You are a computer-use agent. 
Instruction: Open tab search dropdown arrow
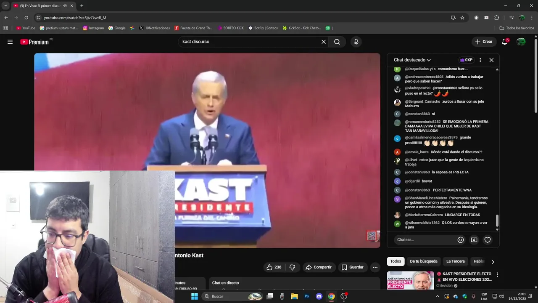coord(5,6)
